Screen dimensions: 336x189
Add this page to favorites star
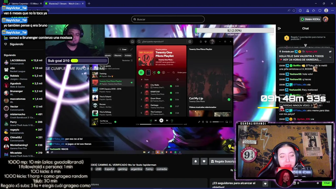click(x=294, y=10)
